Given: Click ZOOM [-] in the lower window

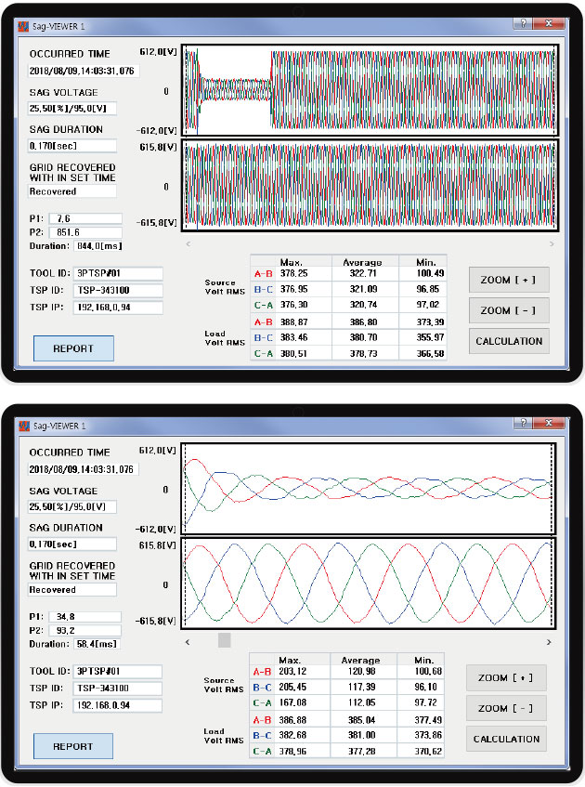Looking at the screenshot, I should [x=506, y=708].
